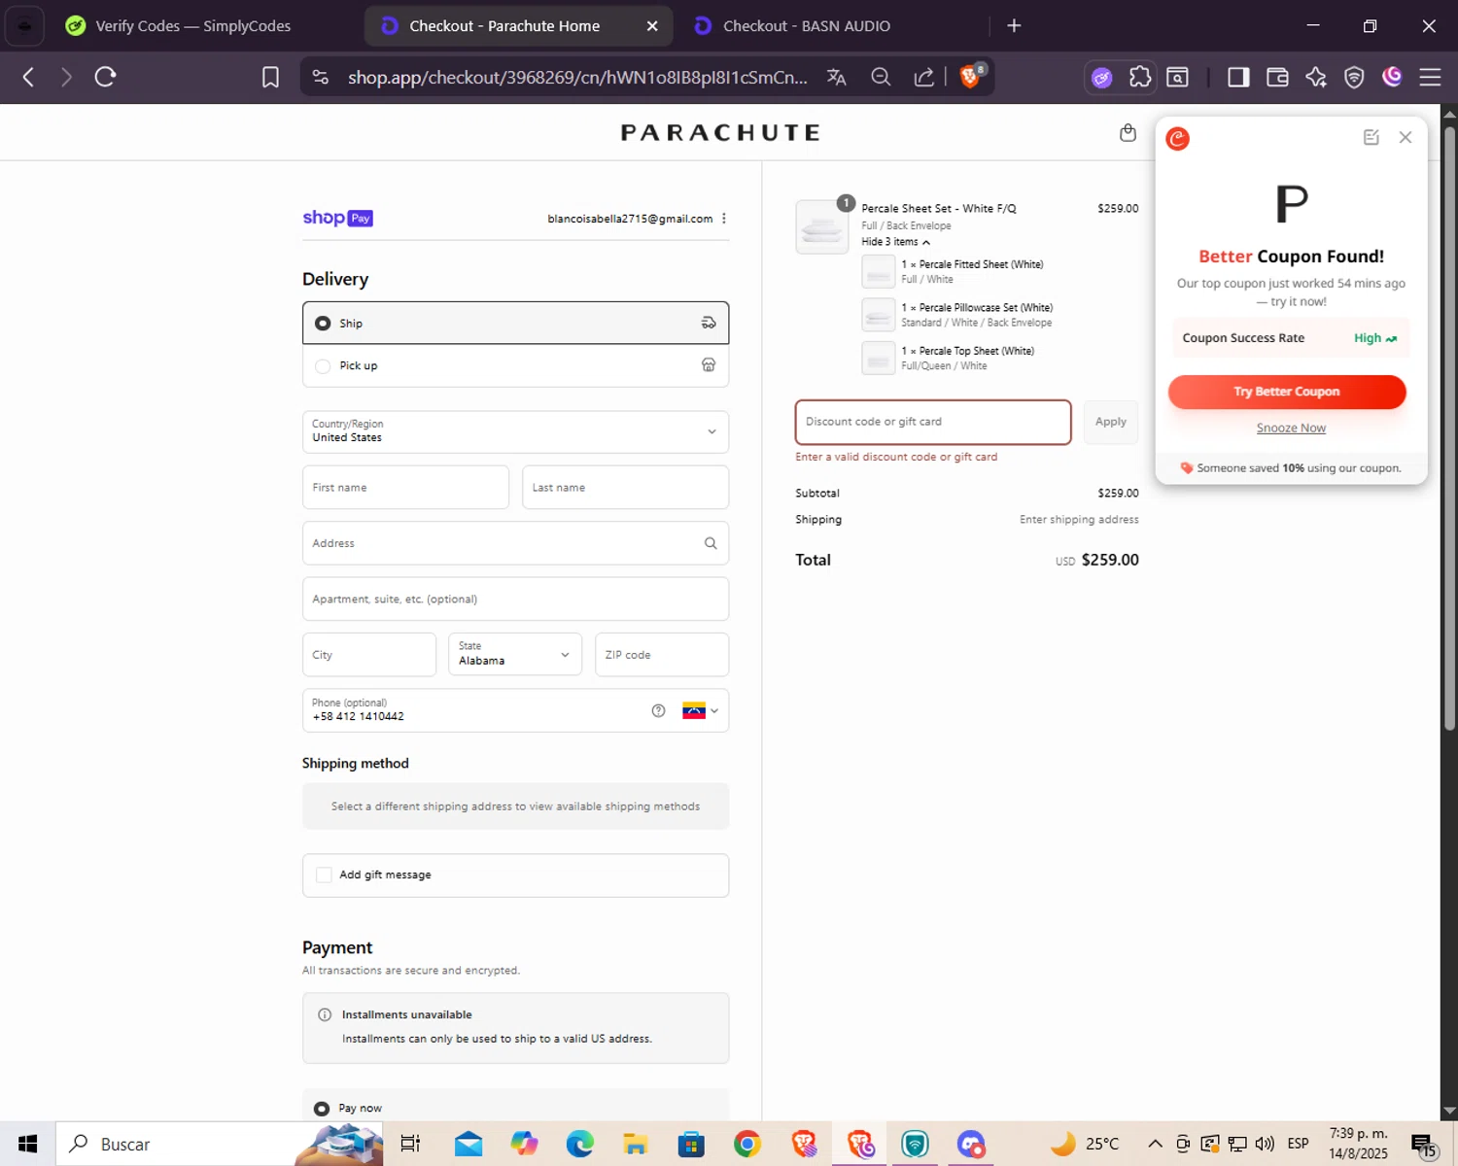Focus the Discount code or gift card field
This screenshot has width=1458, height=1166.
(x=933, y=422)
